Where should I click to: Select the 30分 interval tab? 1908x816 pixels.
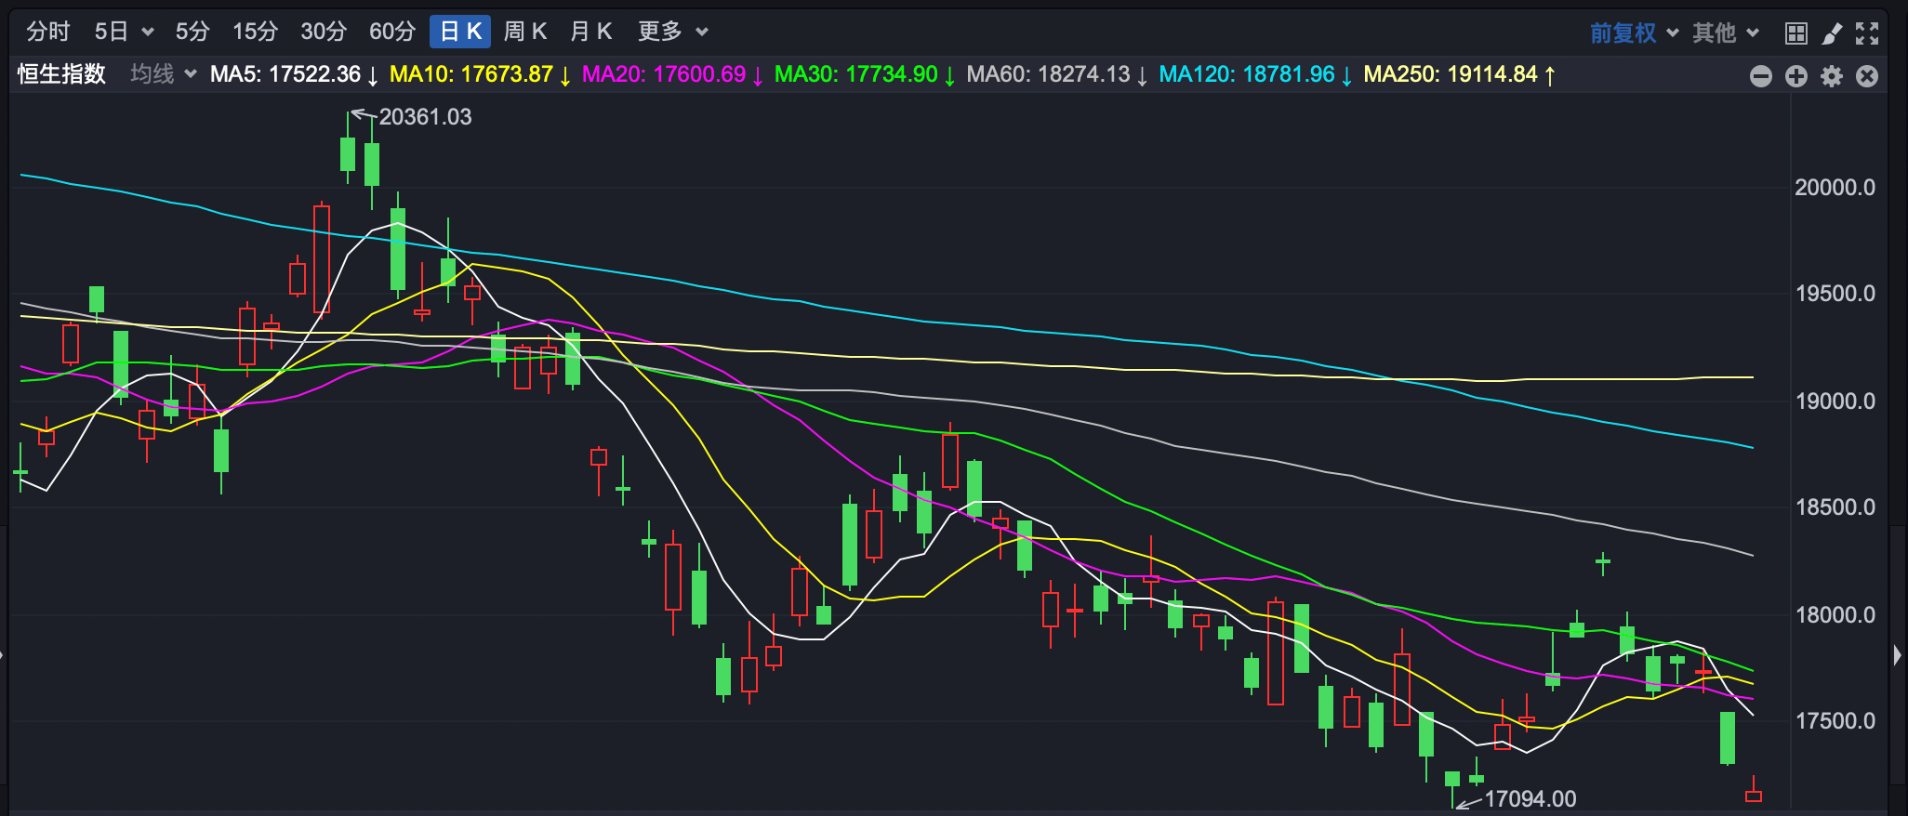(x=324, y=32)
